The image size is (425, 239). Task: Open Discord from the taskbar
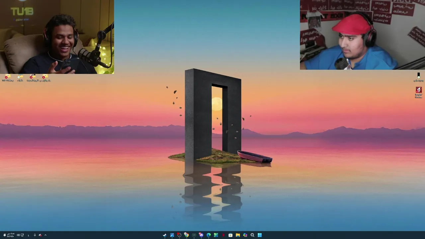tap(201, 235)
